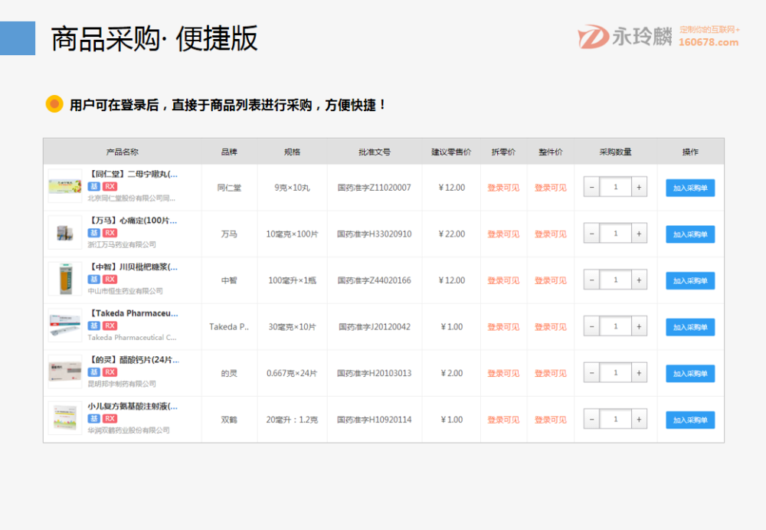Click the 基 badge on 醋酸钙片 product
This screenshot has width=766, height=530.
[93, 371]
